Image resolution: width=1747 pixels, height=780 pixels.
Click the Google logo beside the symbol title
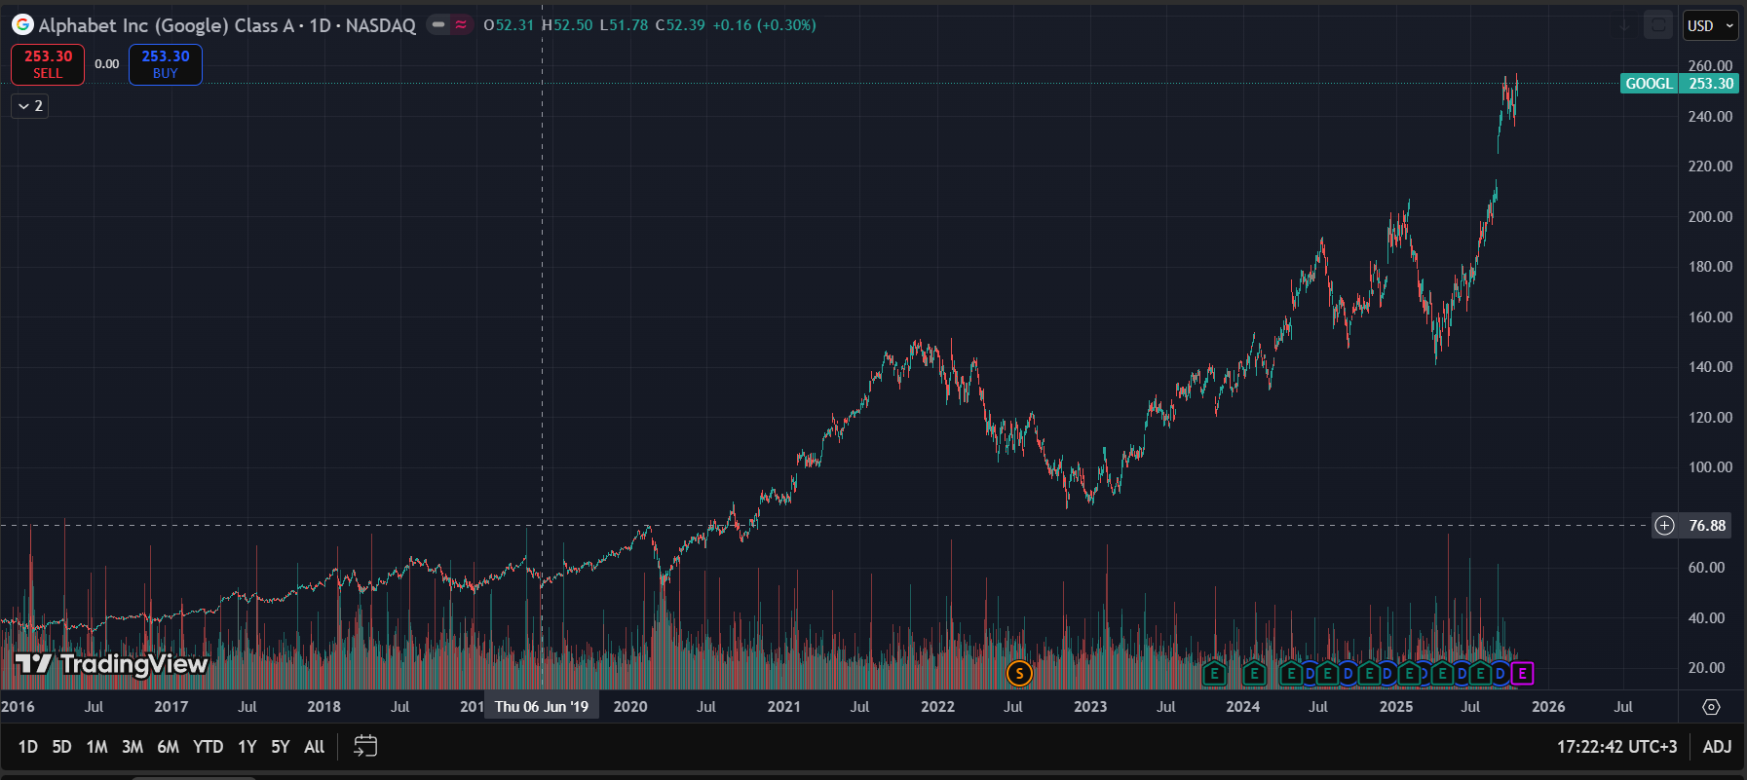[x=22, y=25]
